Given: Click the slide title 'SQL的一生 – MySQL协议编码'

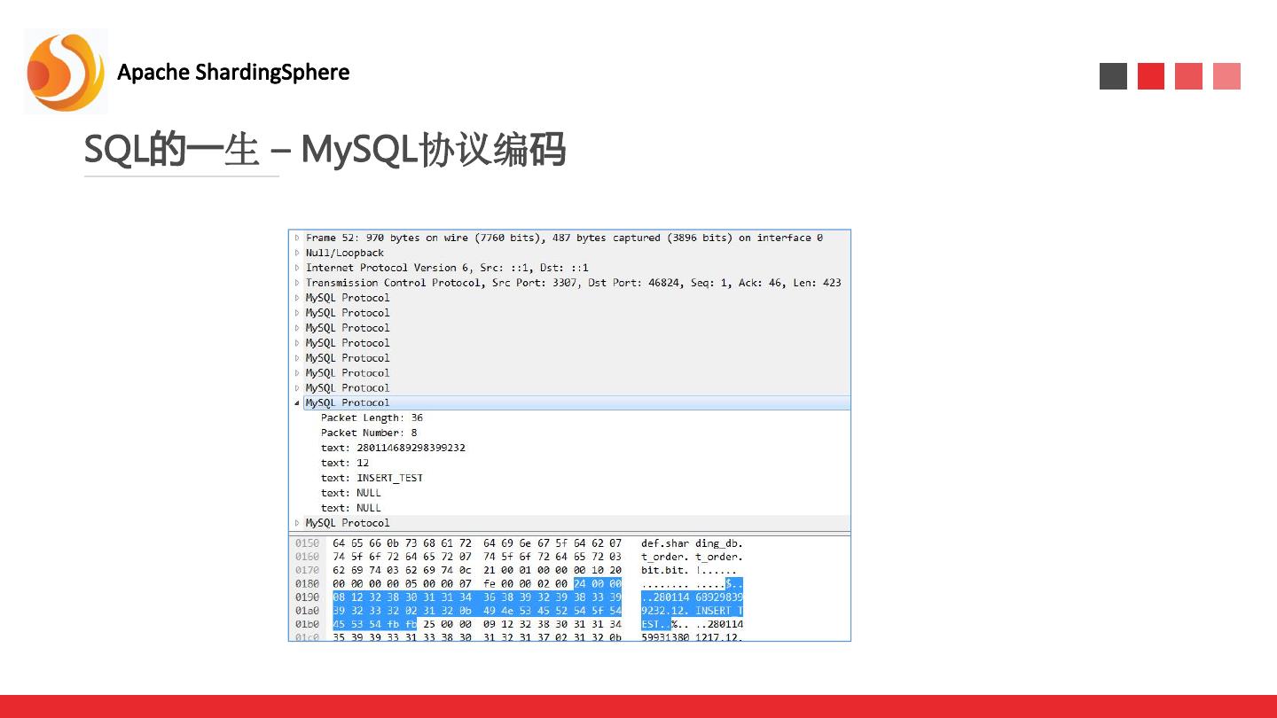Looking at the screenshot, I should click(325, 151).
